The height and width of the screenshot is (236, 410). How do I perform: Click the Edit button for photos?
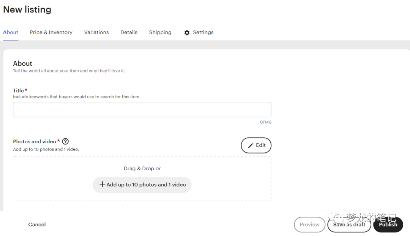point(256,145)
